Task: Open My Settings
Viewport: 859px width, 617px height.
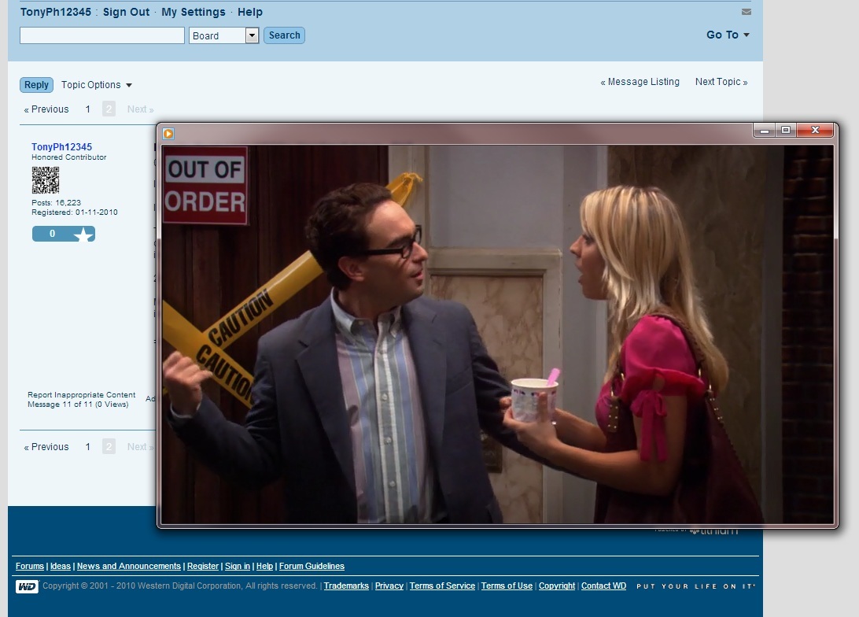Action: 194,12
